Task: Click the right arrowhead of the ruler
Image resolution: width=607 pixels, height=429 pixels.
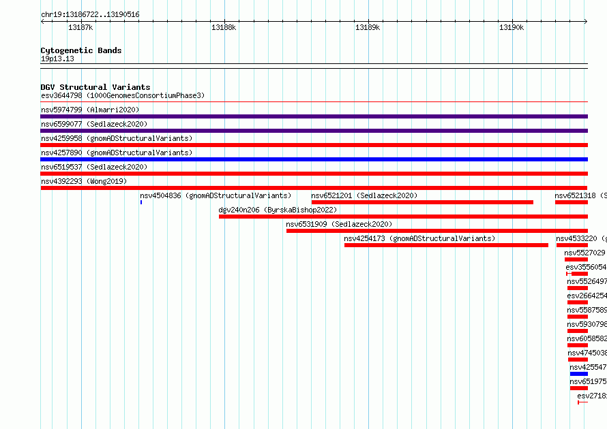Action: [x=586, y=22]
